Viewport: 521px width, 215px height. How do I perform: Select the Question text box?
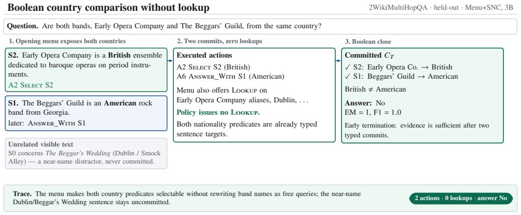260,27
